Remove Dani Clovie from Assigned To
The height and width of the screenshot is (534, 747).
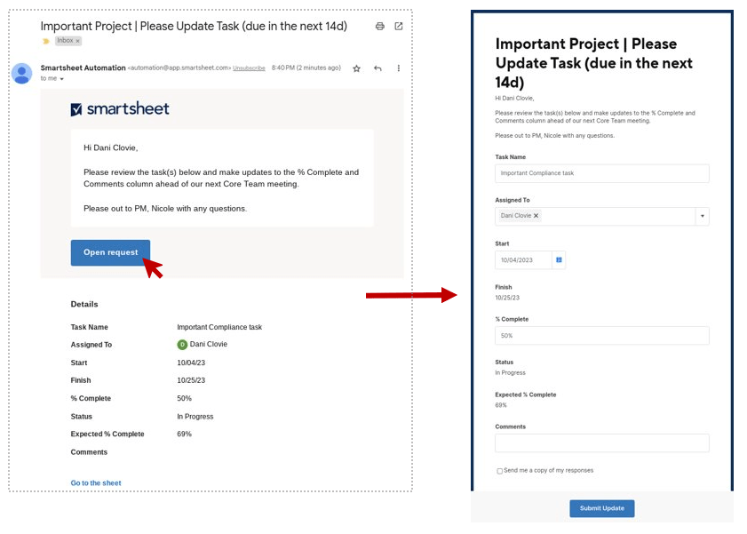pyautogui.click(x=536, y=216)
